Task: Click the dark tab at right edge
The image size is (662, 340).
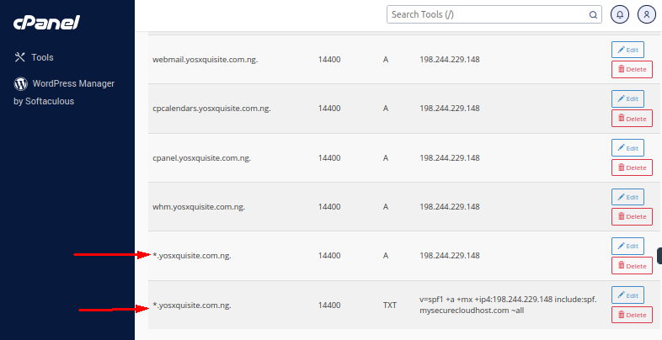Action: [x=659, y=256]
